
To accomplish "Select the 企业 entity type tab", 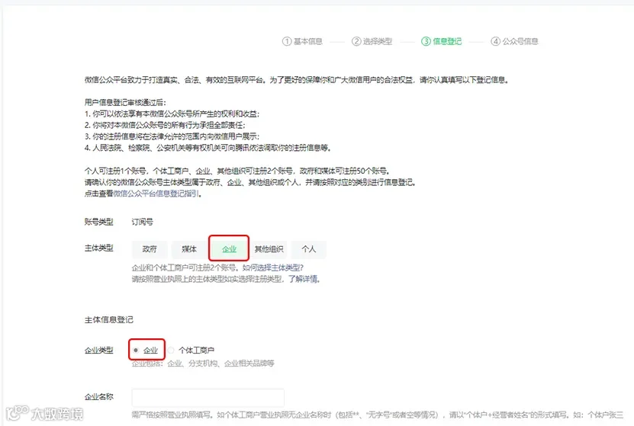I will (x=229, y=249).
